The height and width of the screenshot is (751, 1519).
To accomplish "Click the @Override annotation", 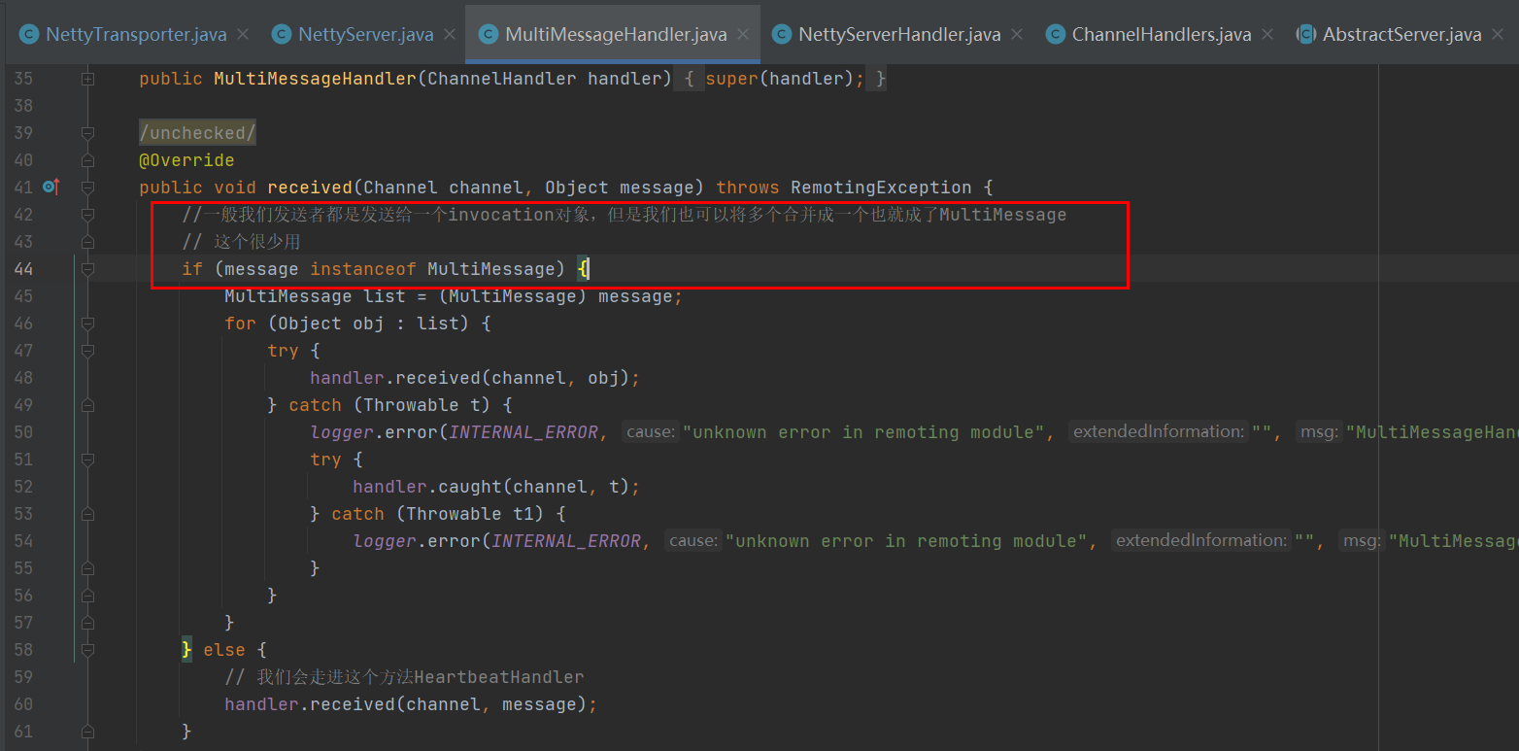I will pyautogui.click(x=186, y=160).
